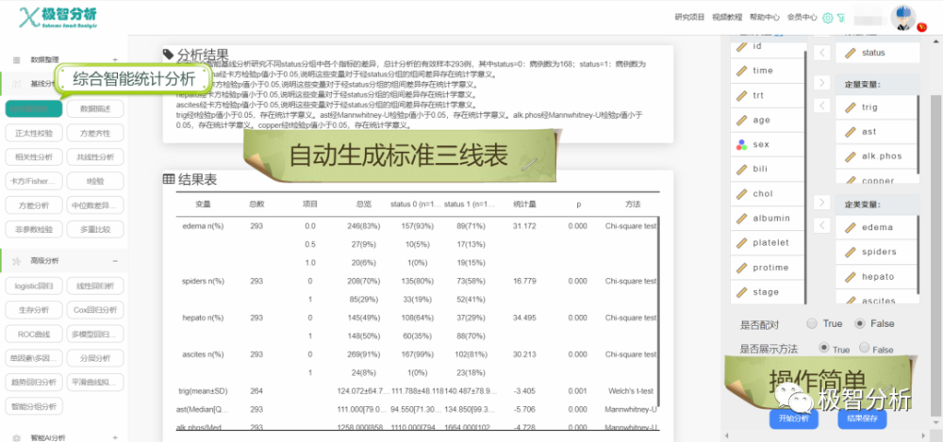
Task: Select ast in the quantitative variables box
Action: tap(877, 132)
